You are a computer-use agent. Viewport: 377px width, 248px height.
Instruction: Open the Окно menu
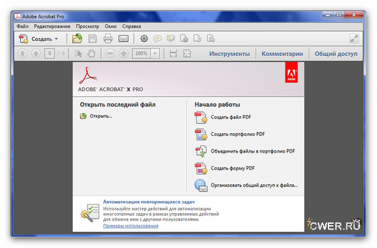tap(110, 26)
